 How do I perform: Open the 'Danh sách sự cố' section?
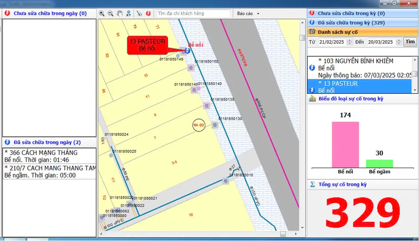(338, 32)
